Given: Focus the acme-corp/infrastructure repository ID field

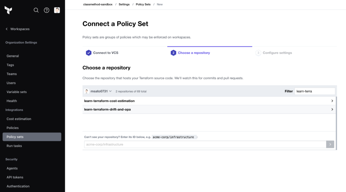Looking at the screenshot, I should coord(205,144).
